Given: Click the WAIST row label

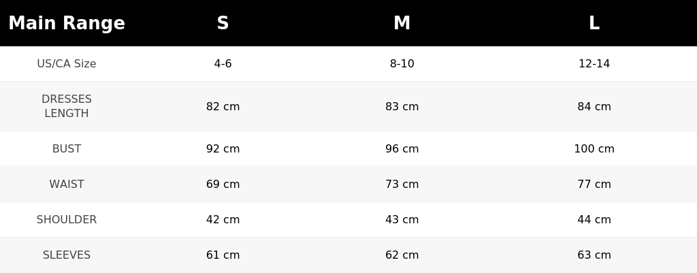Looking at the screenshot, I should pyautogui.click(x=67, y=184).
